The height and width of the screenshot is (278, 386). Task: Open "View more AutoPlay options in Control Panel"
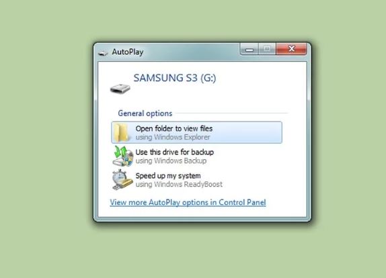click(188, 202)
